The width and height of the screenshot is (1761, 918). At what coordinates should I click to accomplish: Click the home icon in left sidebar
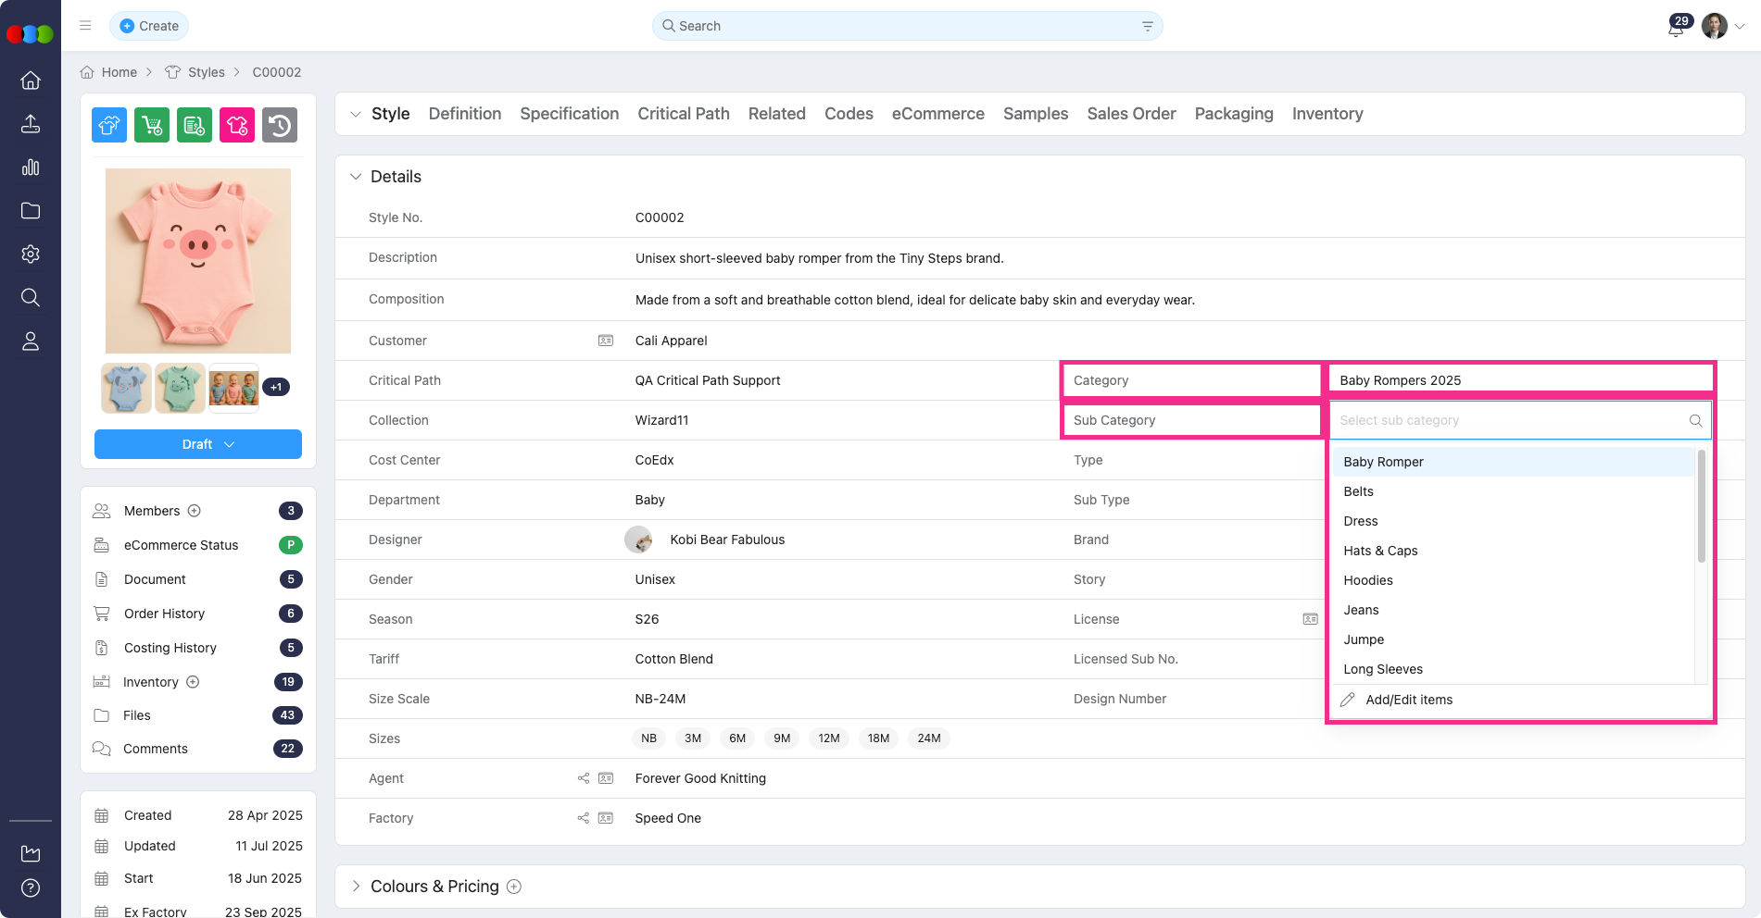31,81
